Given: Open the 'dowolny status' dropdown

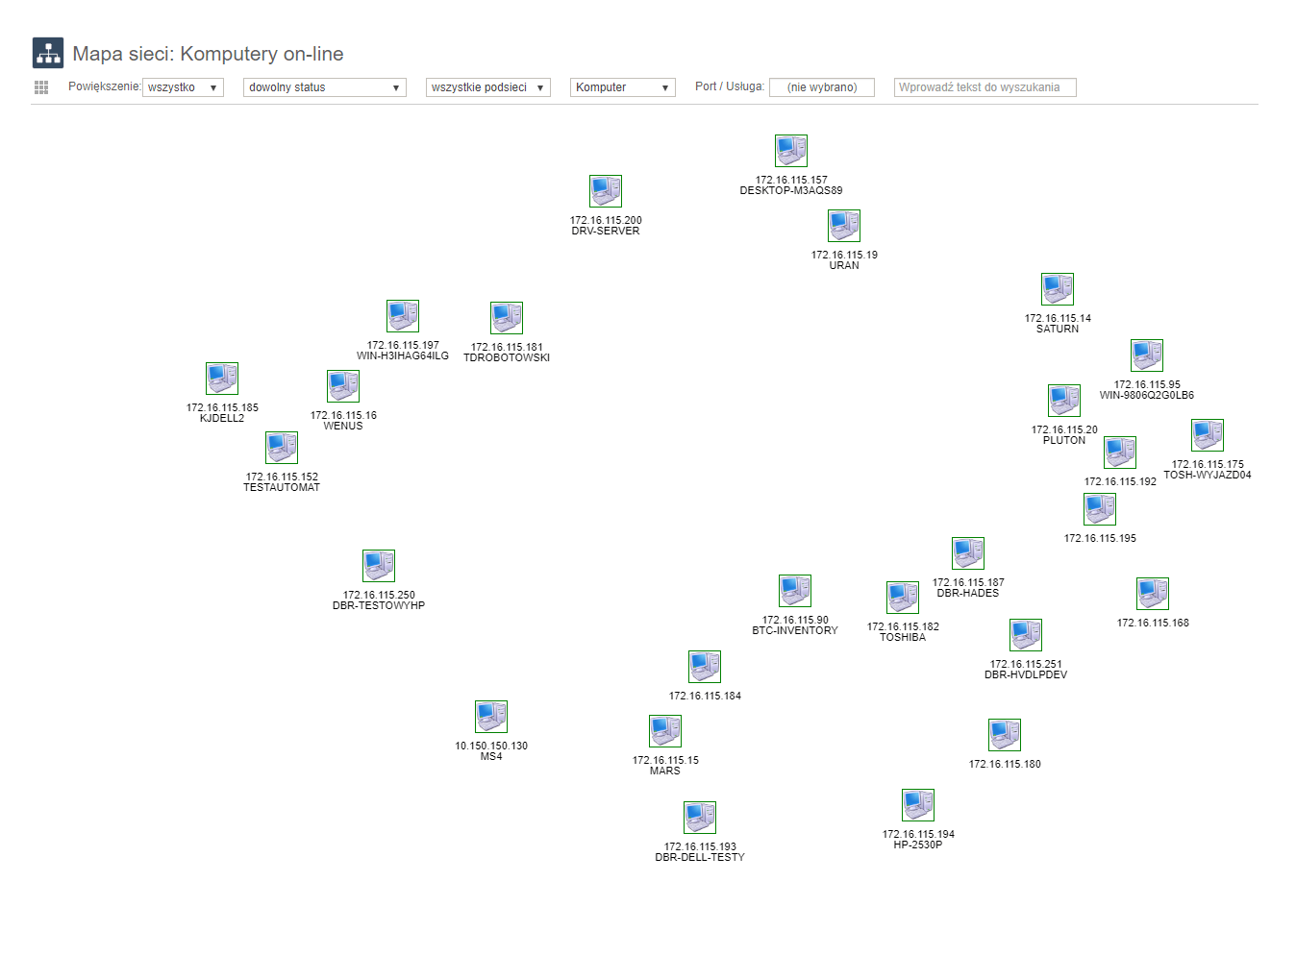Looking at the screenshot, I should click(x=325, y=87).
